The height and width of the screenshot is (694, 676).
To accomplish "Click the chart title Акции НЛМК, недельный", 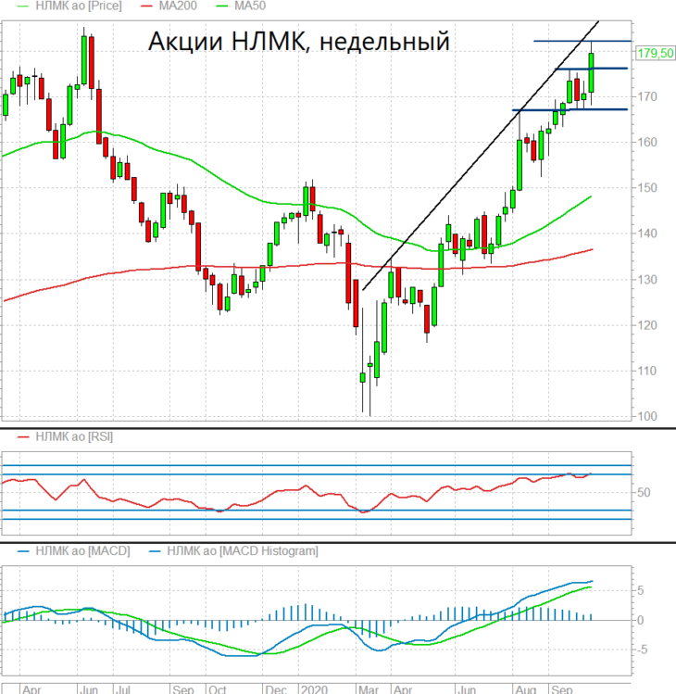I will point(298,41).
